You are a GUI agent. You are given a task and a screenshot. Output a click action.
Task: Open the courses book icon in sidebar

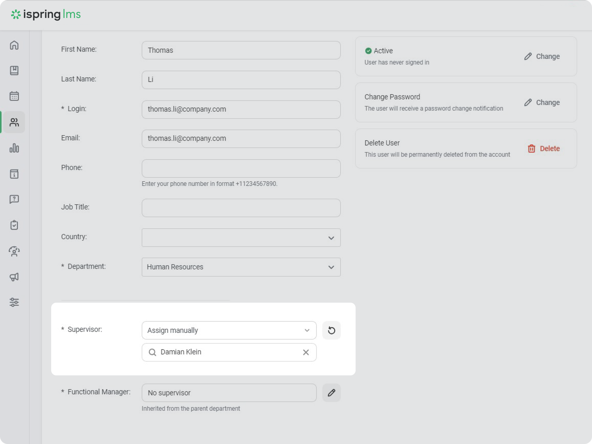(14, 70)
